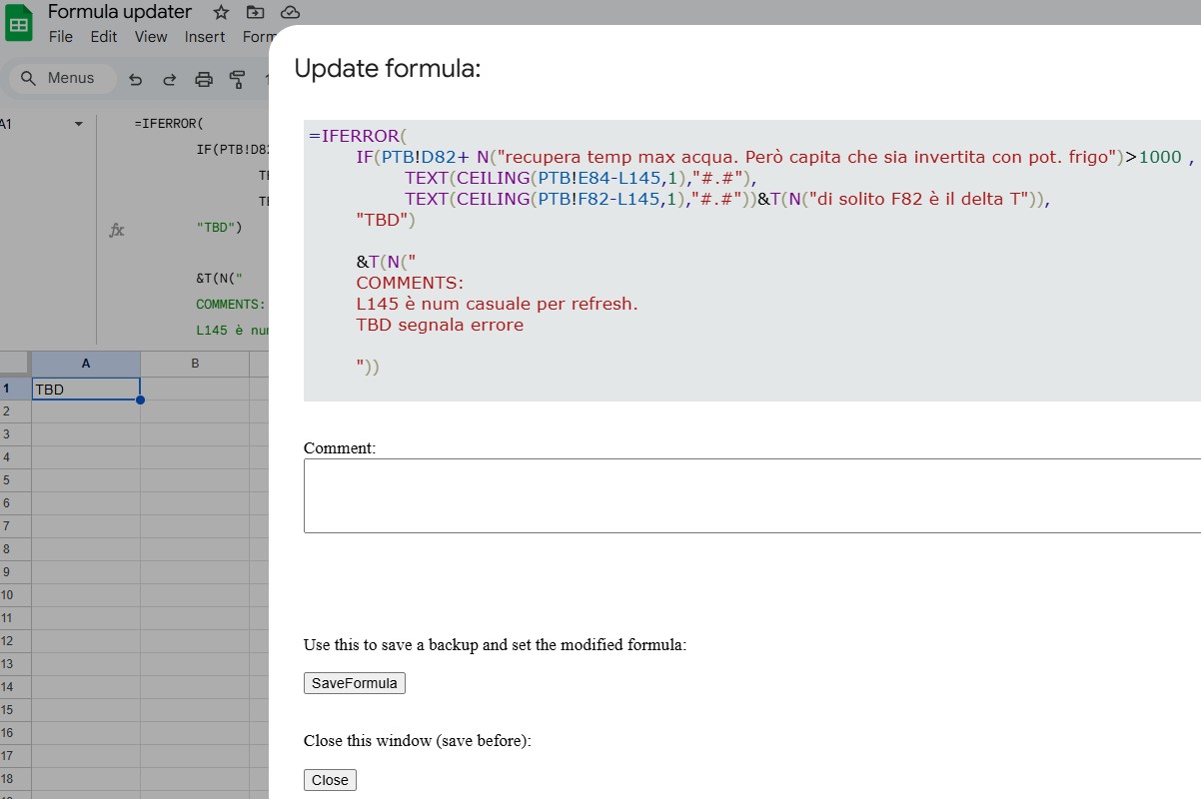Click the fx formula icon
1201x799 pixels.
116,231
